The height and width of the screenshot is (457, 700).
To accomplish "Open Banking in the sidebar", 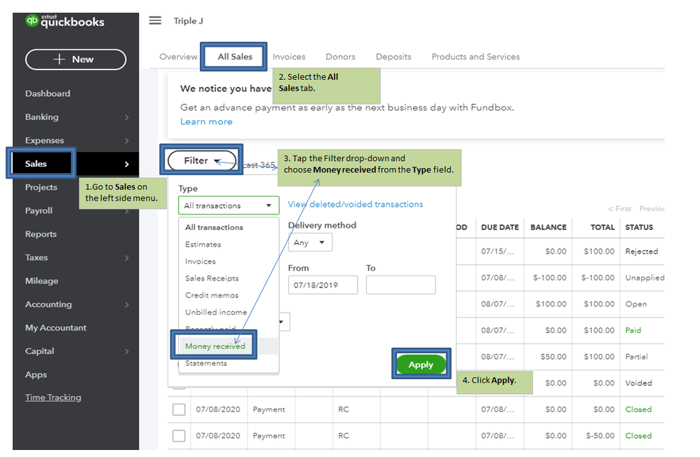I will click(41, 117).
